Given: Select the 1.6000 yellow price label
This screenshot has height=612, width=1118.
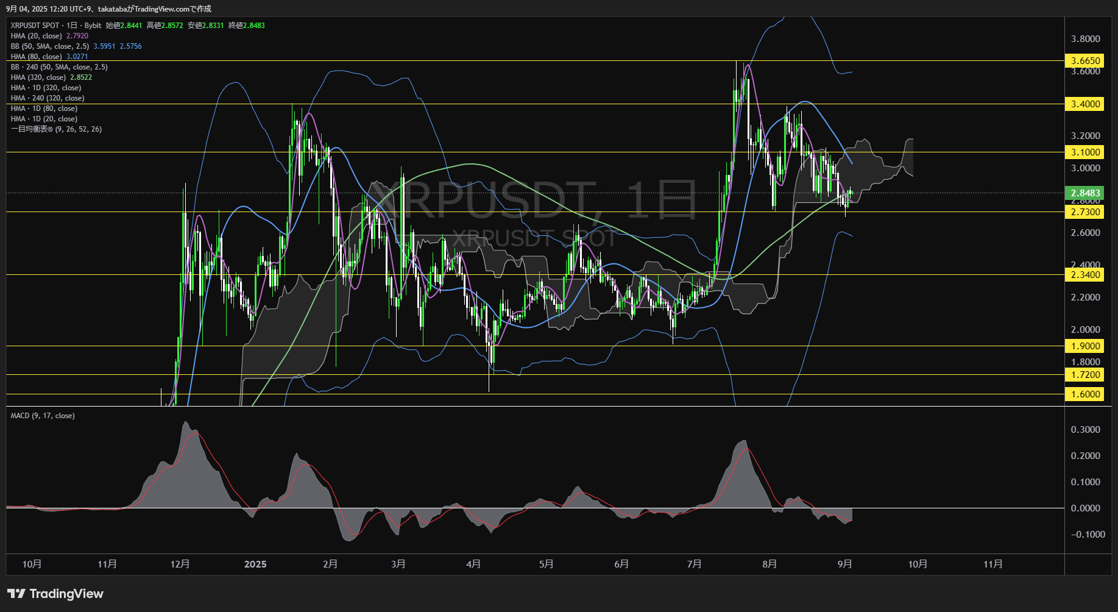Looking at the screenshot, I should tap(1085, 394).
